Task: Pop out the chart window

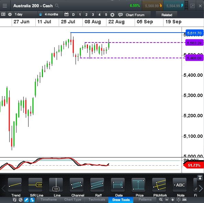Action: coord(192,6)
